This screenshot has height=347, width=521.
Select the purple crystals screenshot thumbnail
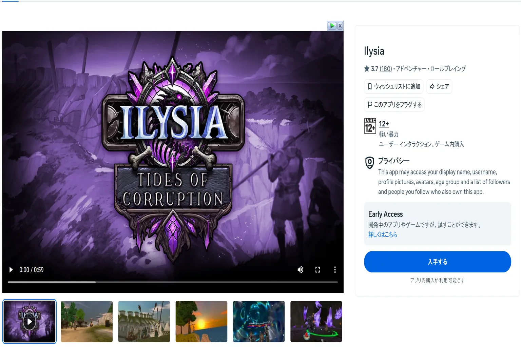coord(316,322)
